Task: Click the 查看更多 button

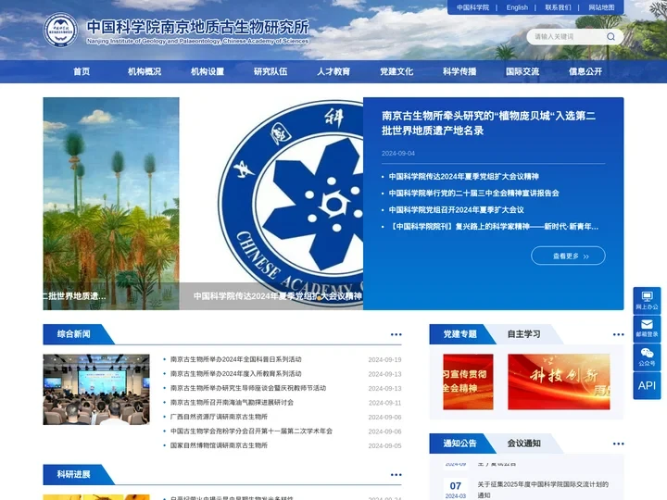Action: pyautogui.click(x=568, y=256)
